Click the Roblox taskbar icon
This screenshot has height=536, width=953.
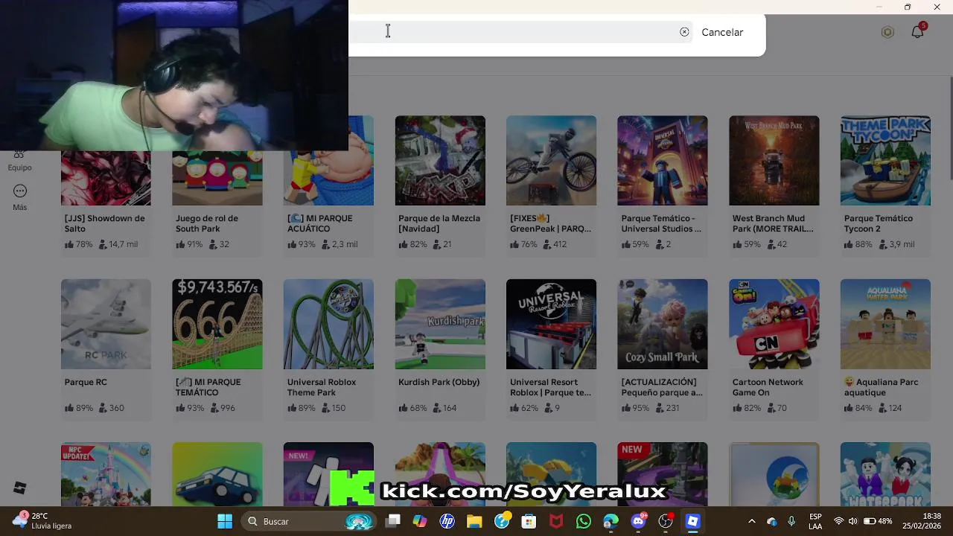pos(692,521)
